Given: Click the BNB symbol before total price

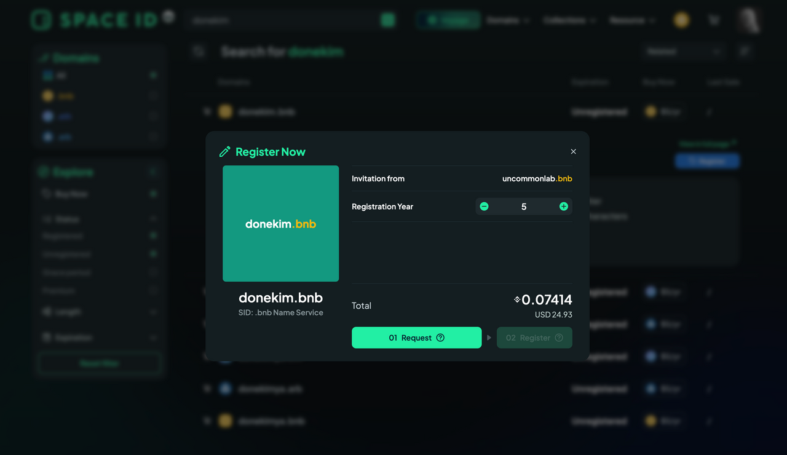Looking at the screenshot, I should click(517, 299).
